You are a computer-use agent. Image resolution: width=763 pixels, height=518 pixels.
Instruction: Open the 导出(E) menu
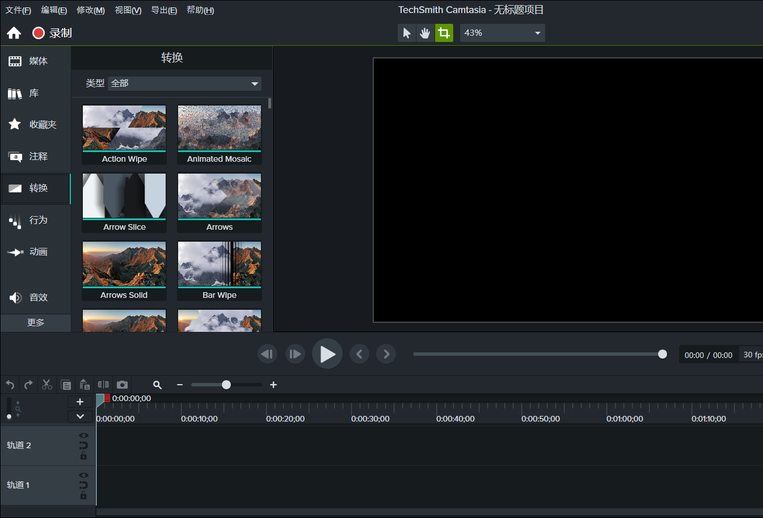tap(164, 10)
